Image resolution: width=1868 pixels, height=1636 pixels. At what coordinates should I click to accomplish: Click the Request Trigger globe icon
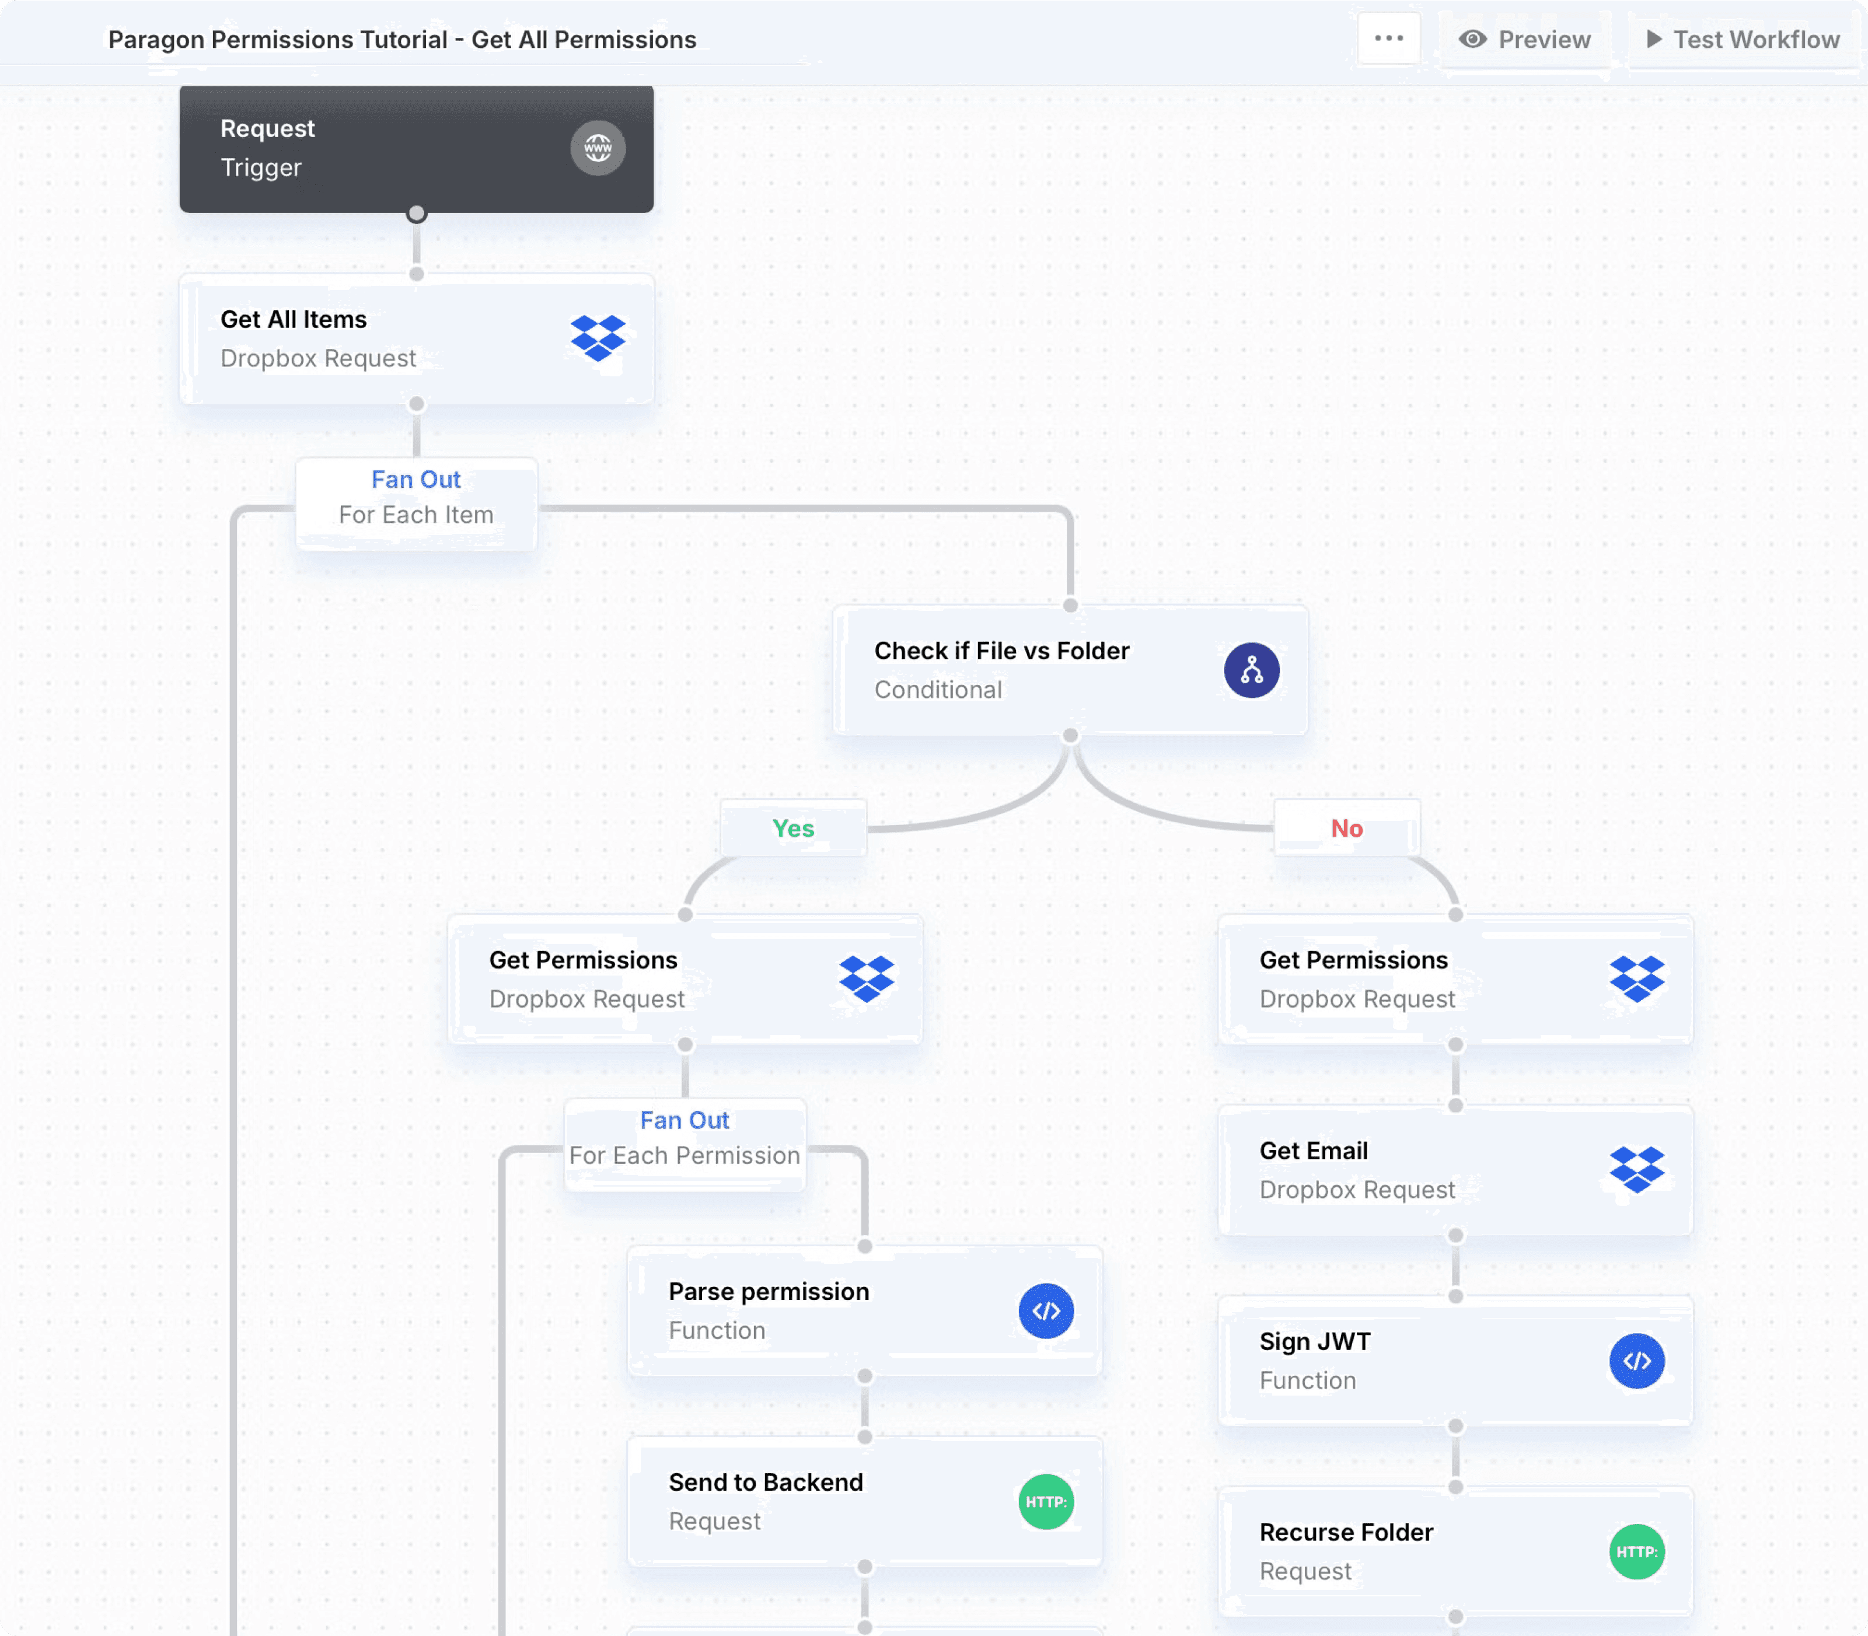click(598, 148)
